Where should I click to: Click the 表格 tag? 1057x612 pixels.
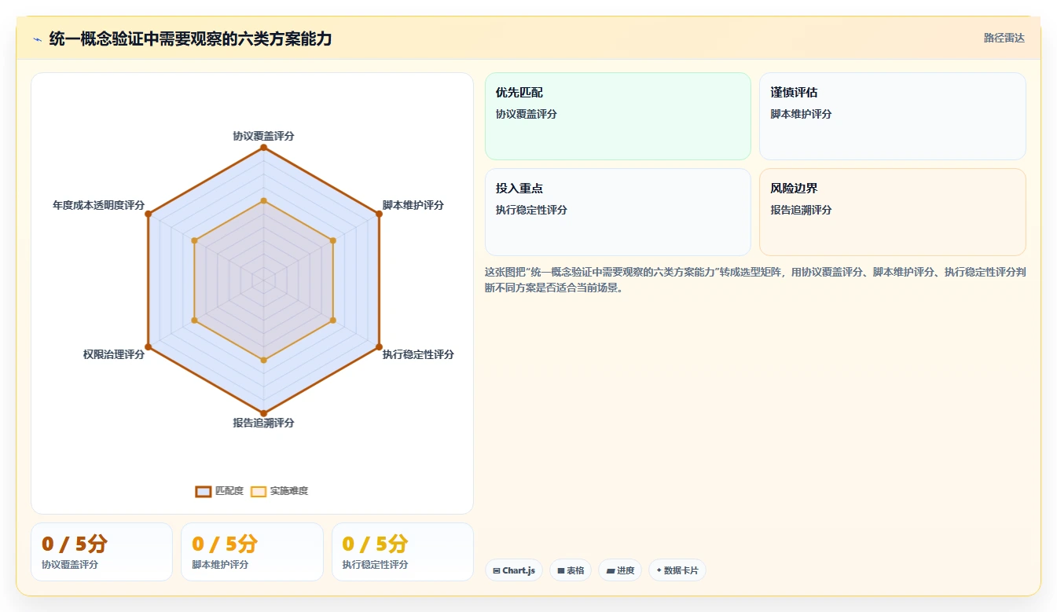pos(571,570)
